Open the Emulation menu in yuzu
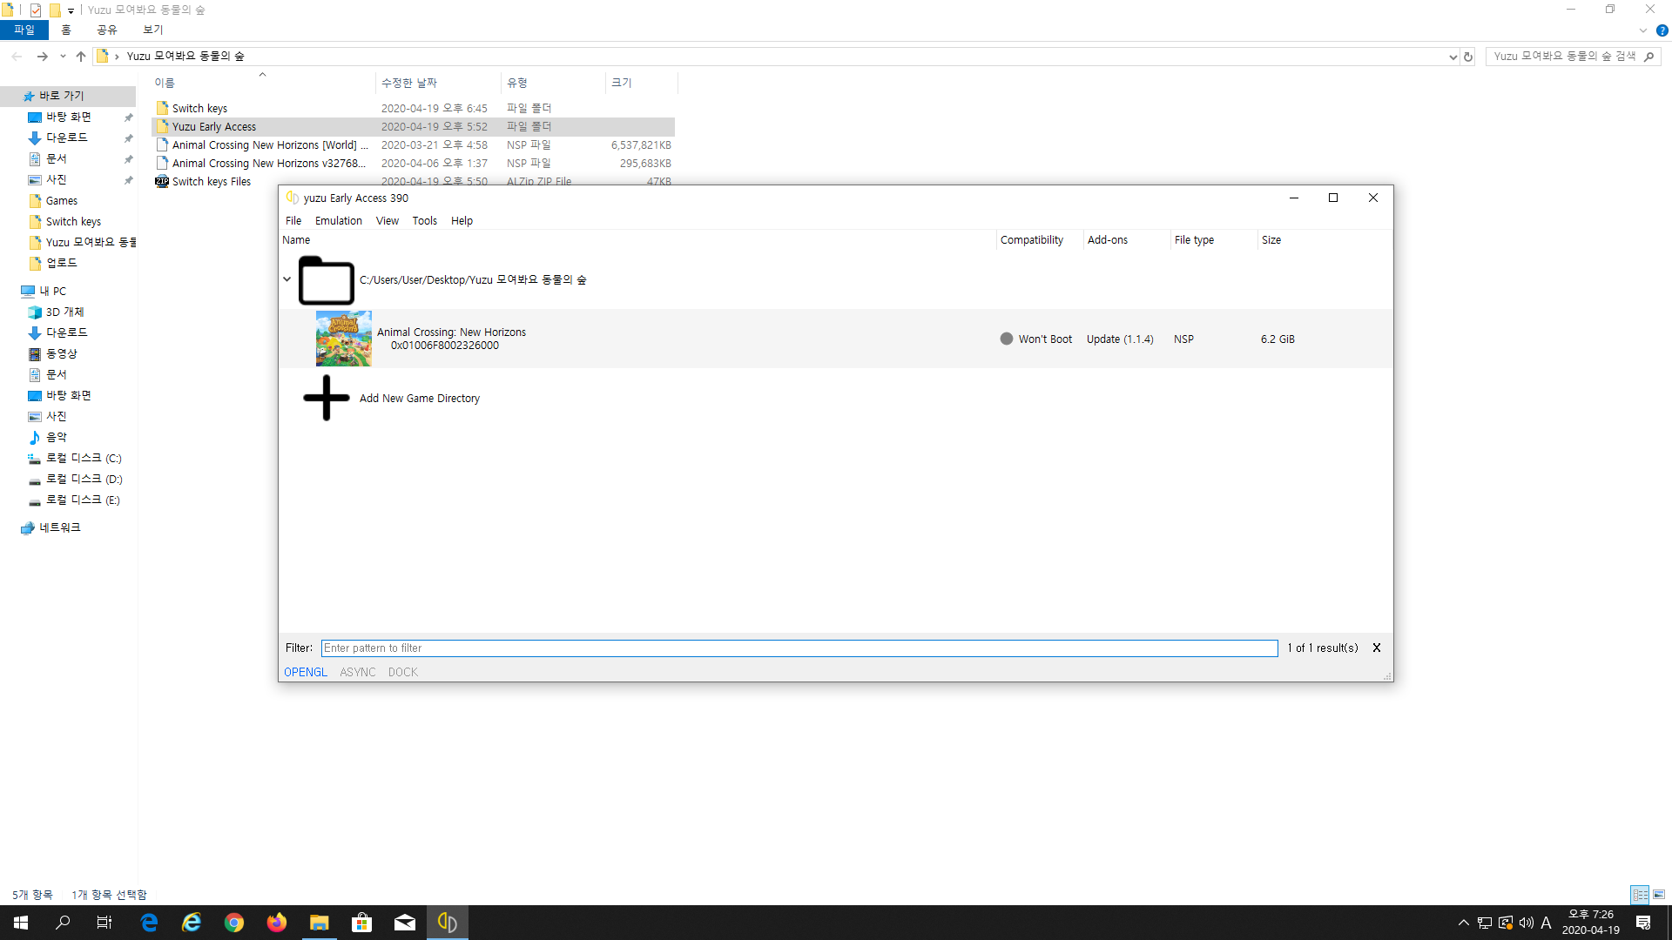 point(338,221)
